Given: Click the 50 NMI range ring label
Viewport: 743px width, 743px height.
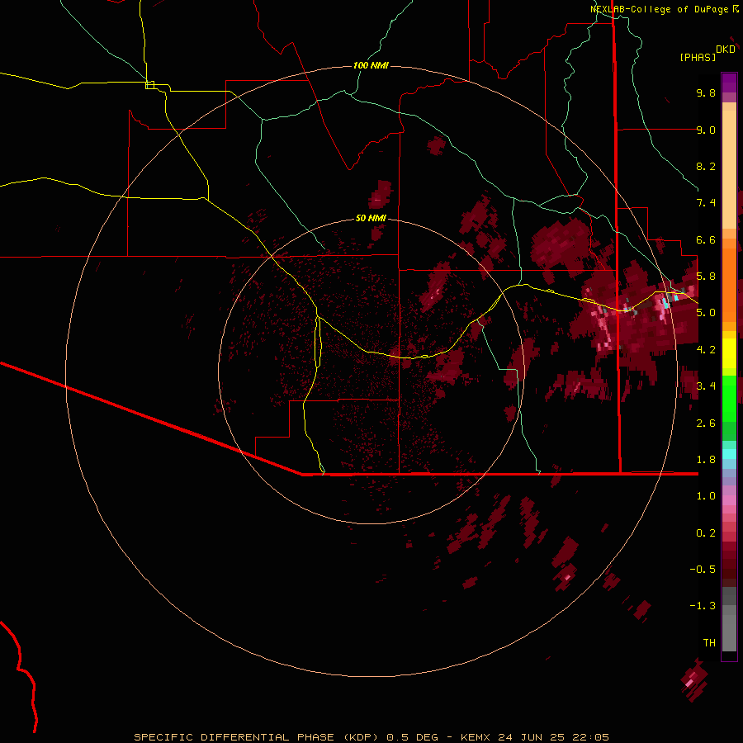Looking at the screenshot, I should coord(371,218).
